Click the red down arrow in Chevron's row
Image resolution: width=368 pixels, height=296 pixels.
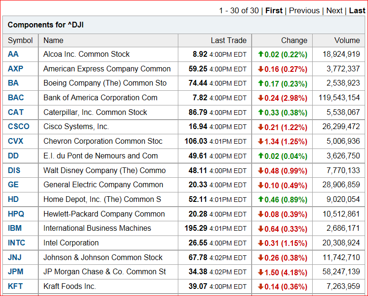(x=261, y=141)
